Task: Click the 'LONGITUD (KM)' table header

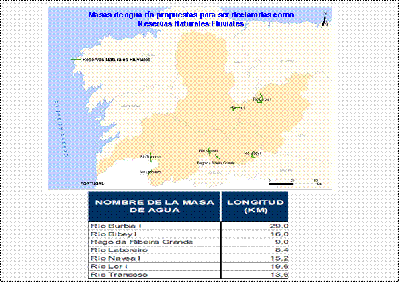Action: (255, 207)
